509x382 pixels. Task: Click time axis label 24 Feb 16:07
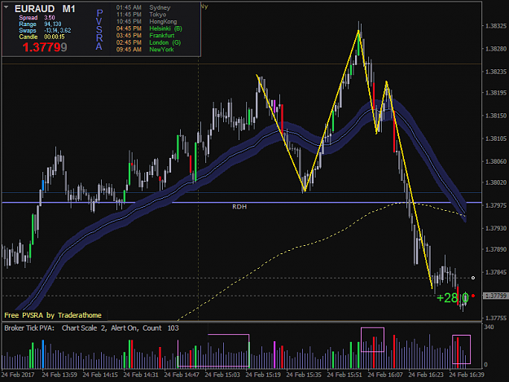[x=385, y=375]
